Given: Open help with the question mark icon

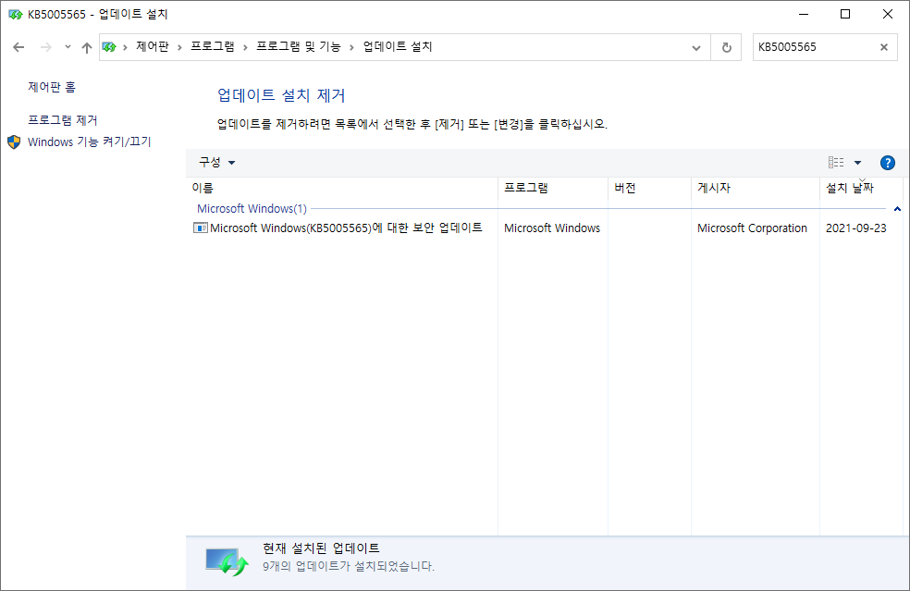Looking at the screenshot, I should click(888, 163).
